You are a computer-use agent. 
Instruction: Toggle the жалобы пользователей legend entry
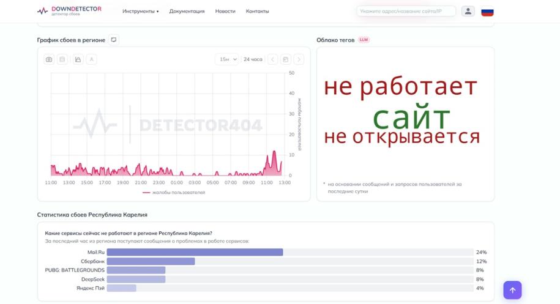click(x=174, y=193)
